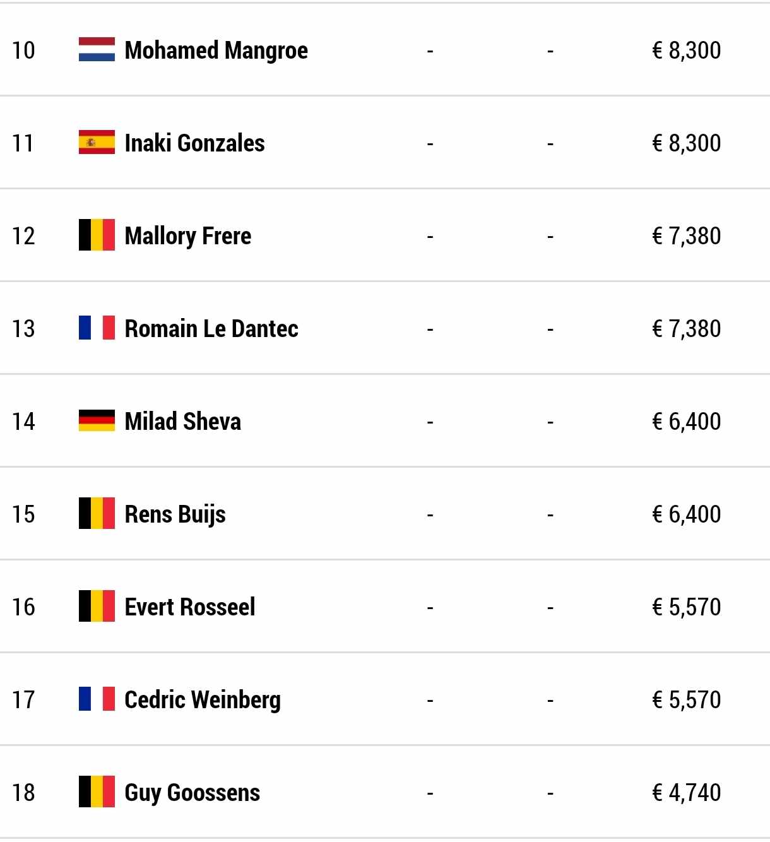The height and width of the screenshot is (842, 770).
Task: Click the Spain flag beside Inaki Gonzales
Action: (97, 143)
